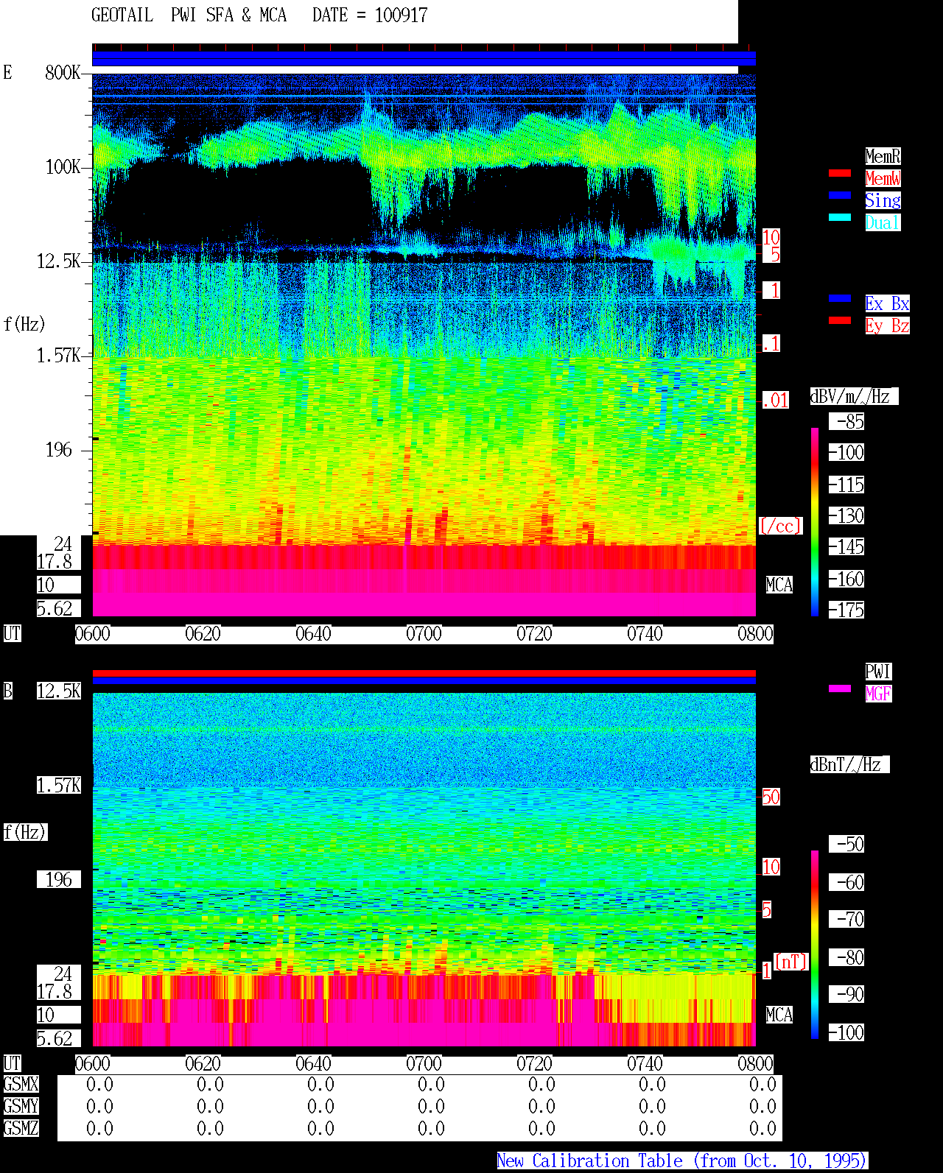Click the 100K frequency axis label
Viewport: 943px width, 1173px height.
[x=63, y=167]
